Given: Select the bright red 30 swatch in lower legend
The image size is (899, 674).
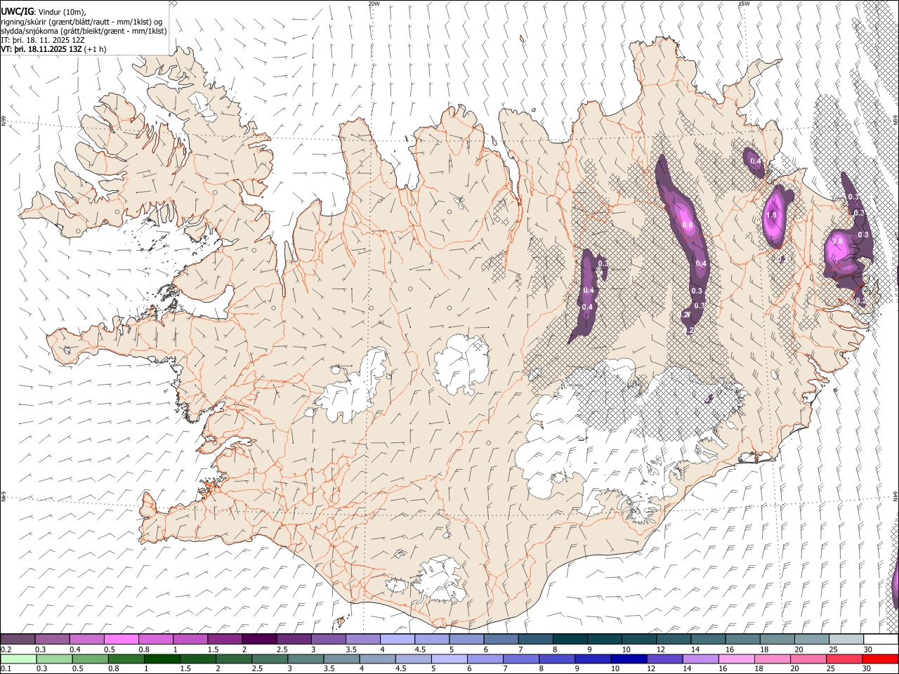Looking at the screenshot, I should 880,659.
